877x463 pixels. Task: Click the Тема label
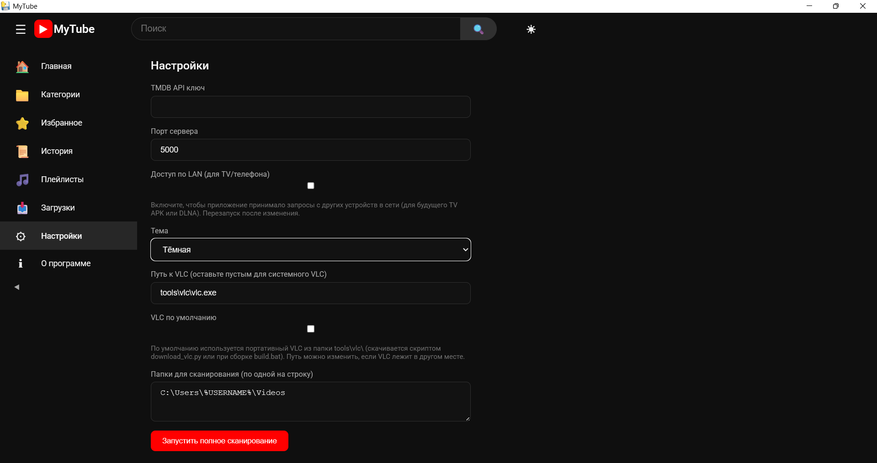pyautogui.click(x=159, y=231)
